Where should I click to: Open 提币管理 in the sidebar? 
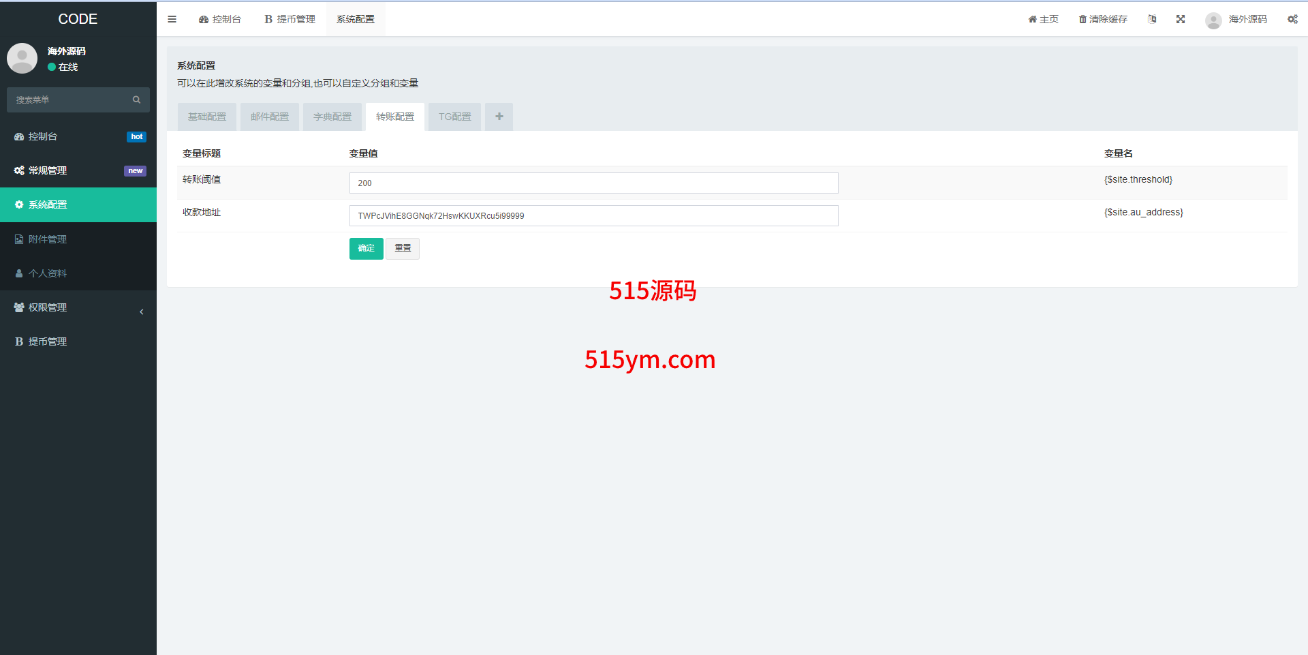tap(48, 341)
